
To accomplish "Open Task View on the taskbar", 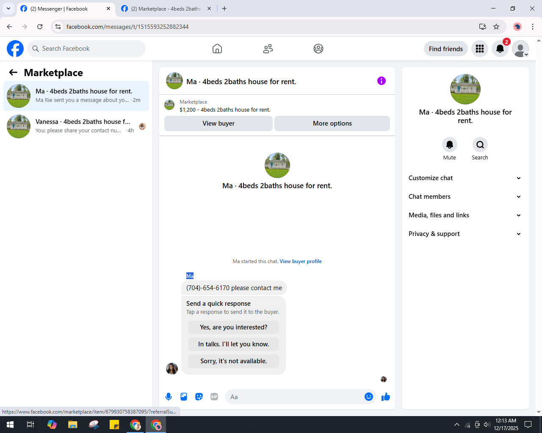I will 31,425.
